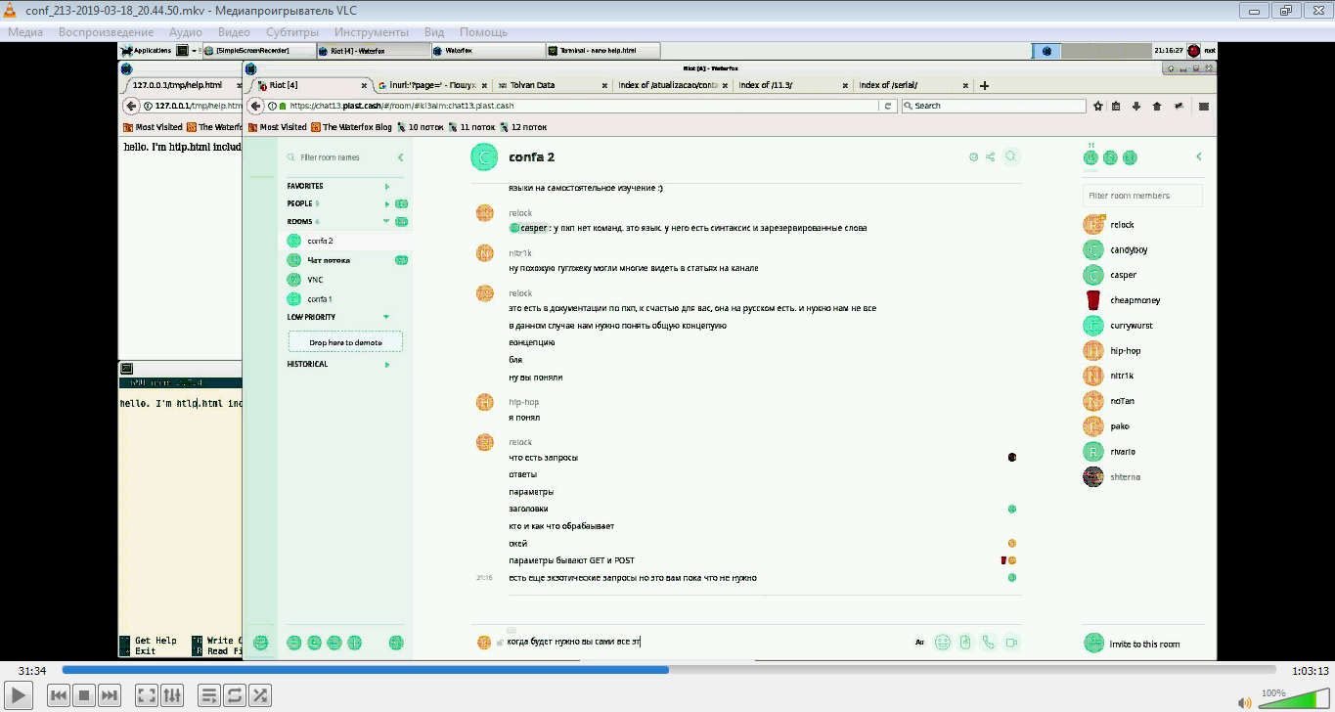Switch to SimpleScreenRecorder in the taskbar
Image resolution: width=1335 pixels, height=712 pixels.
coord(259,50)
